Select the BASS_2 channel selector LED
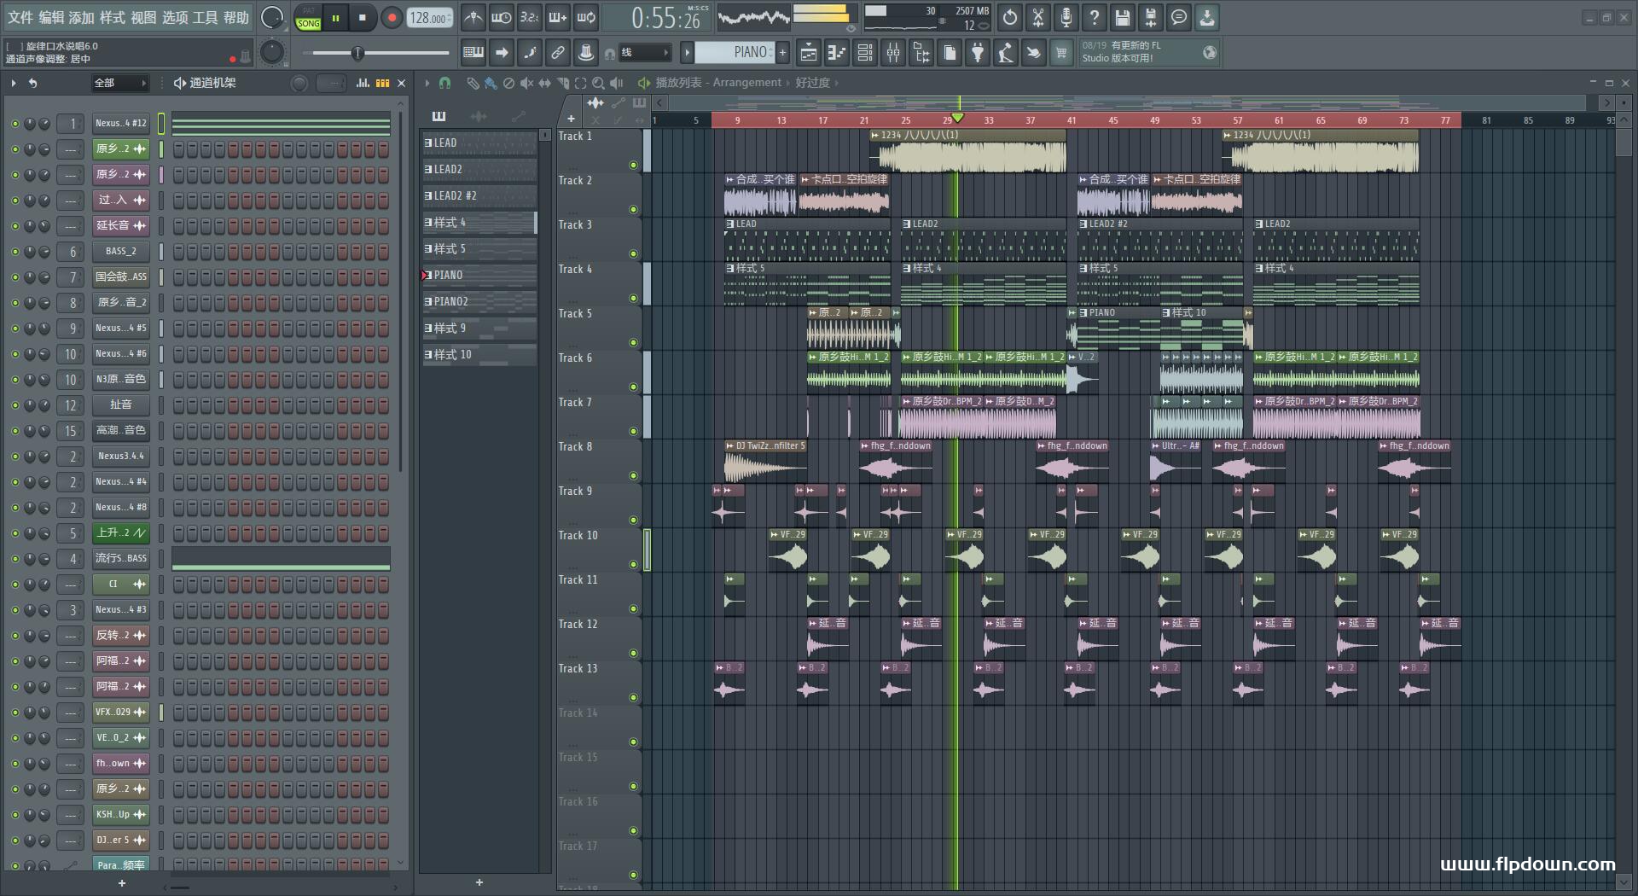This screenshot has height=896, width=1638. [x=160, y=252]
